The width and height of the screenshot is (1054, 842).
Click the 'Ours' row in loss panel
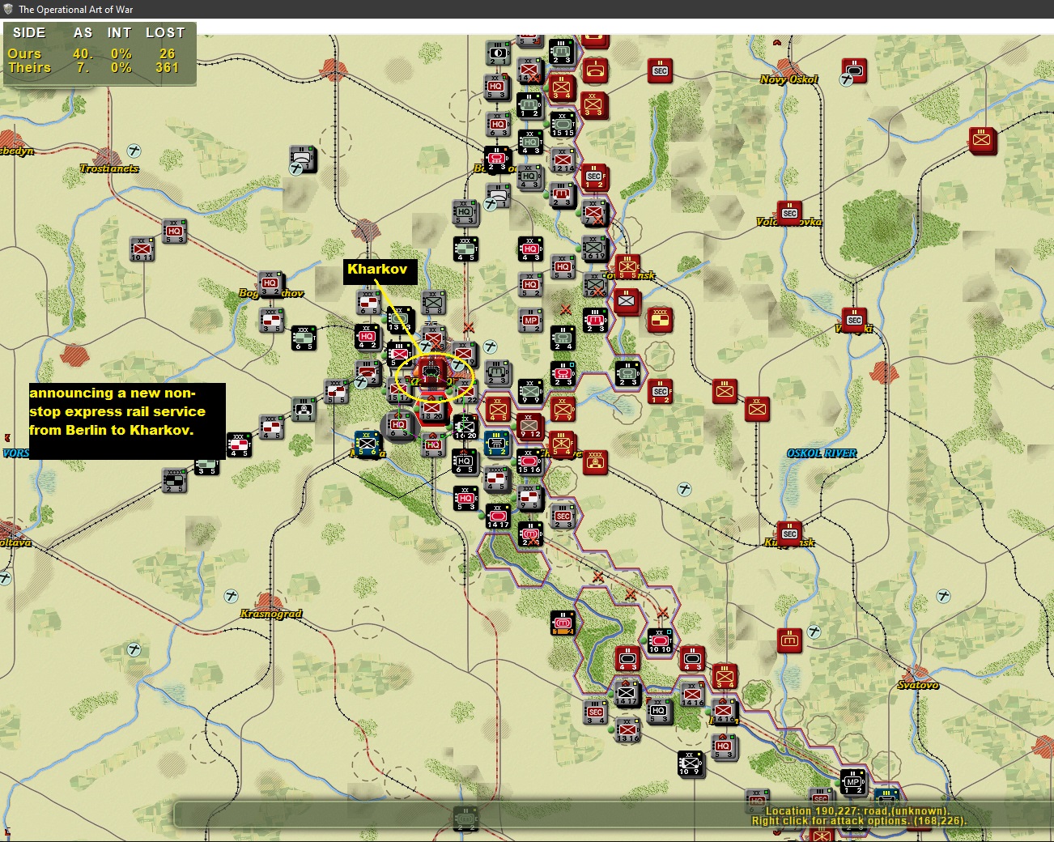pos(98,53)
